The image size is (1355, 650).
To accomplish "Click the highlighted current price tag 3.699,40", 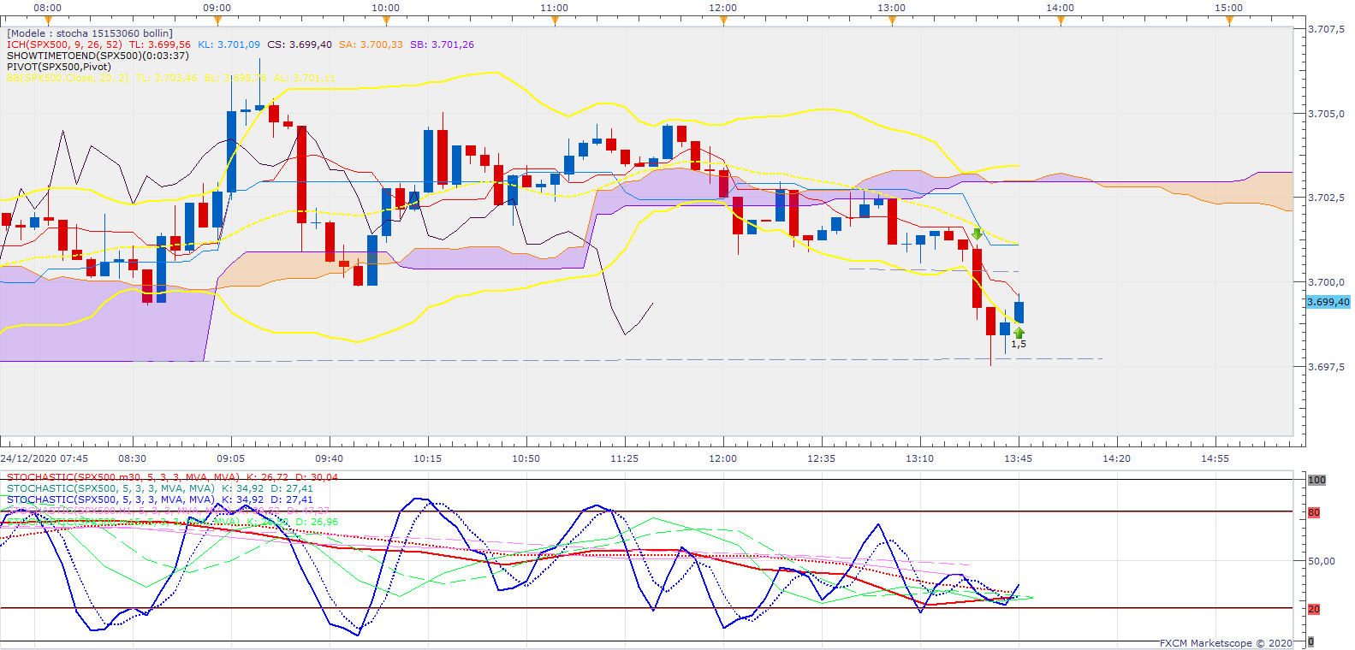I will tap(1328, 302).
